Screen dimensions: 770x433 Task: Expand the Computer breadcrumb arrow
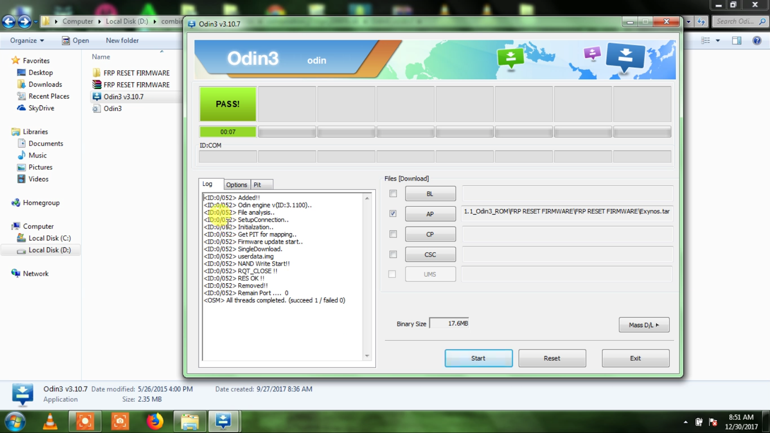100,21
